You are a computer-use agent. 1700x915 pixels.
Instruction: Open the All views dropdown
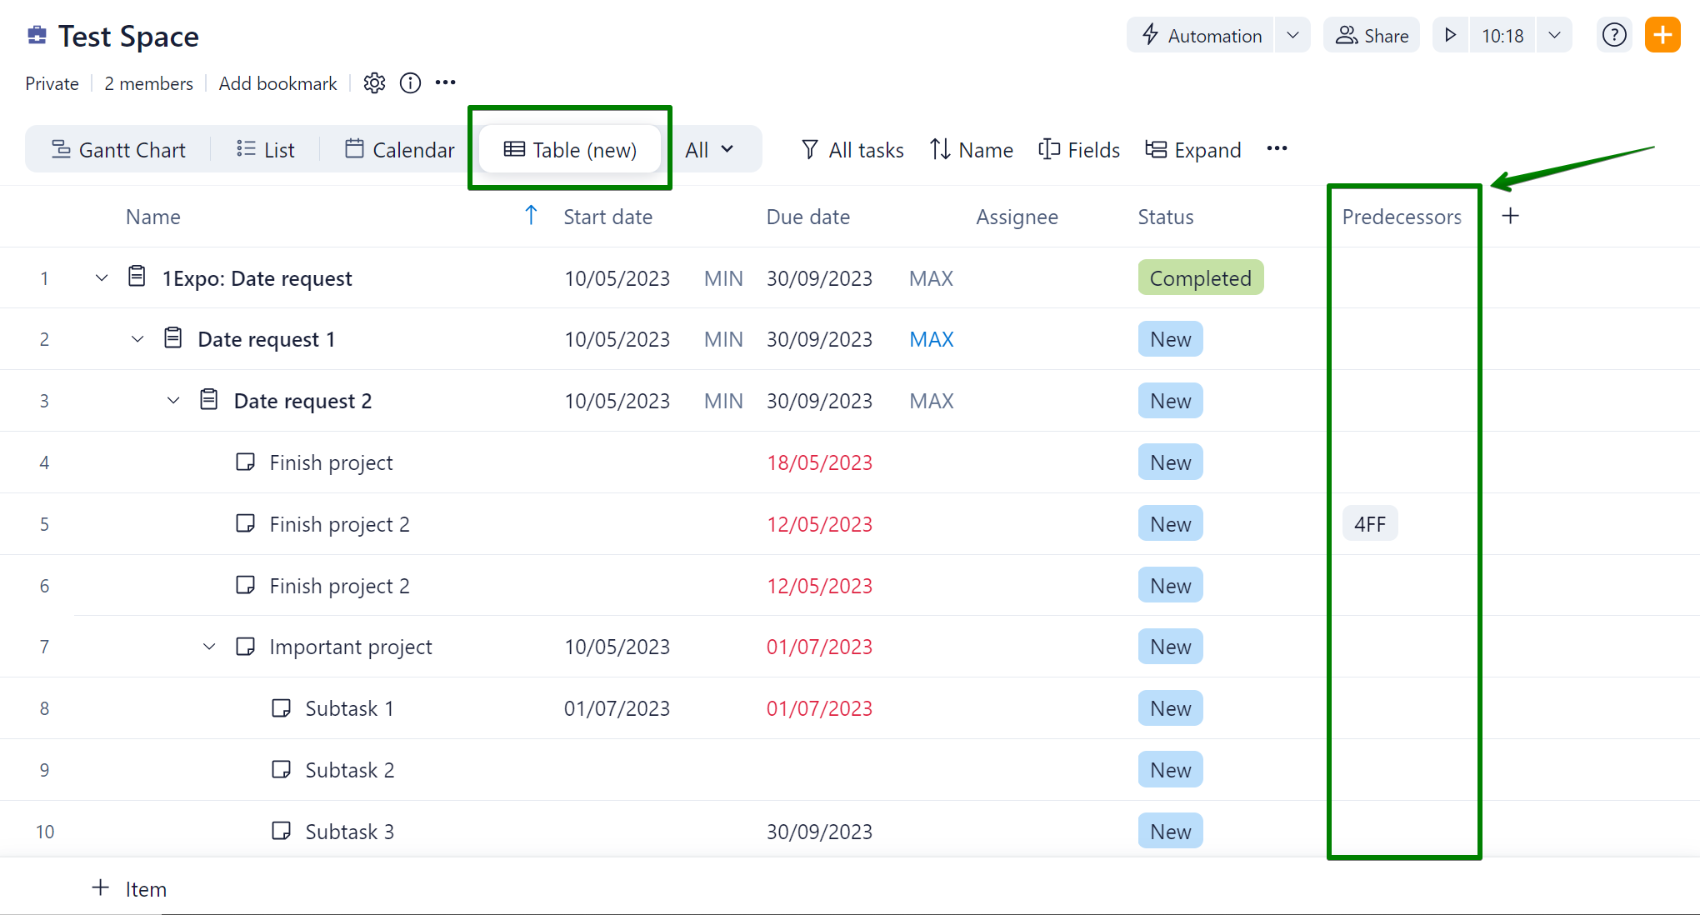pos(709,150)
